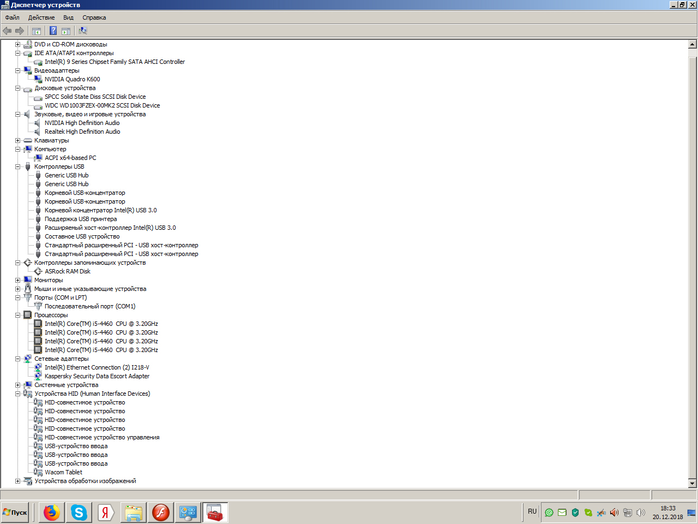Open the Справка menu

(94, 17)
